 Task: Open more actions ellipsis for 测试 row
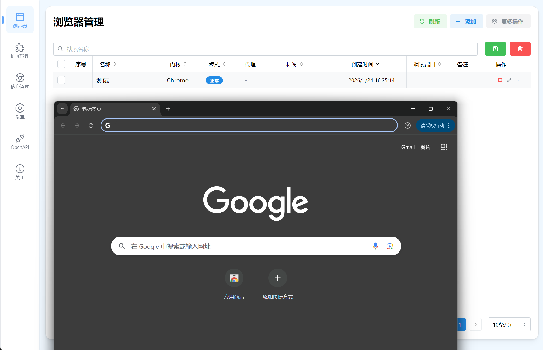(519, 80)
